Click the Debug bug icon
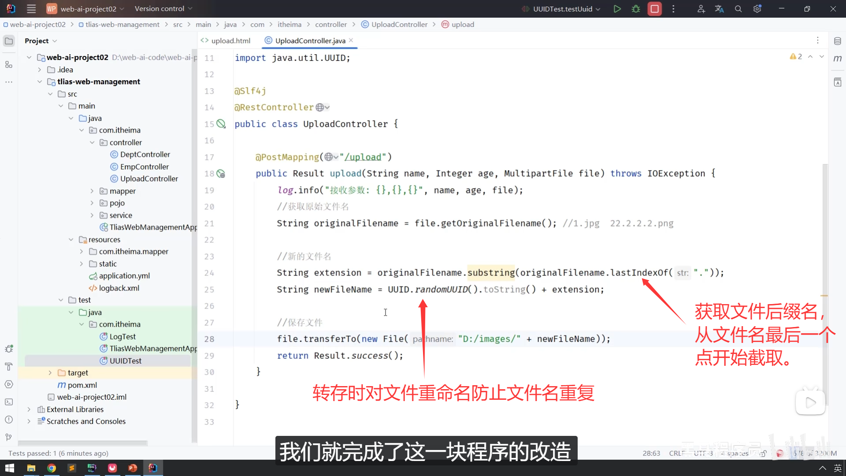The height and width of the screenshot is (476, 846). click(636, 9)
